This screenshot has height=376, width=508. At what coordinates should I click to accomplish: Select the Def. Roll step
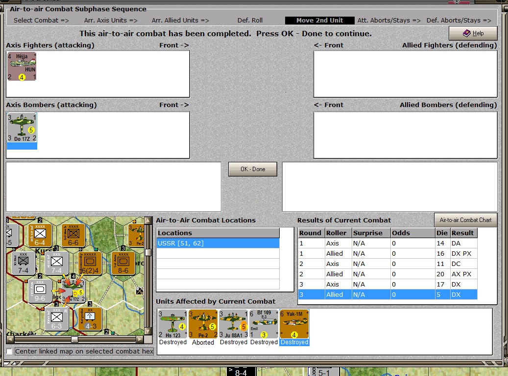(x=250, y=21)
